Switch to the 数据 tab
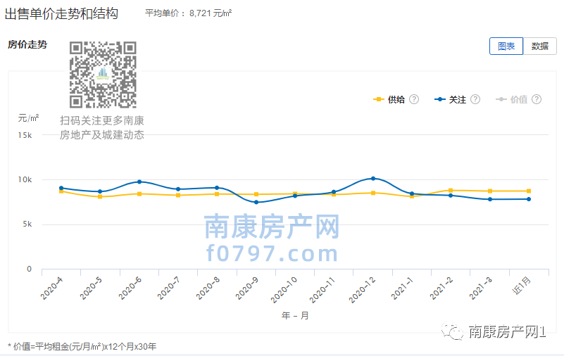The image size is (564, 356). point(539,46)
